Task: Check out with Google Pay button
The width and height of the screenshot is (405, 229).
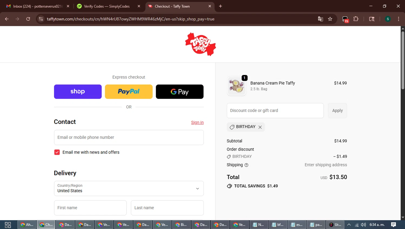Action: [180, 92]
